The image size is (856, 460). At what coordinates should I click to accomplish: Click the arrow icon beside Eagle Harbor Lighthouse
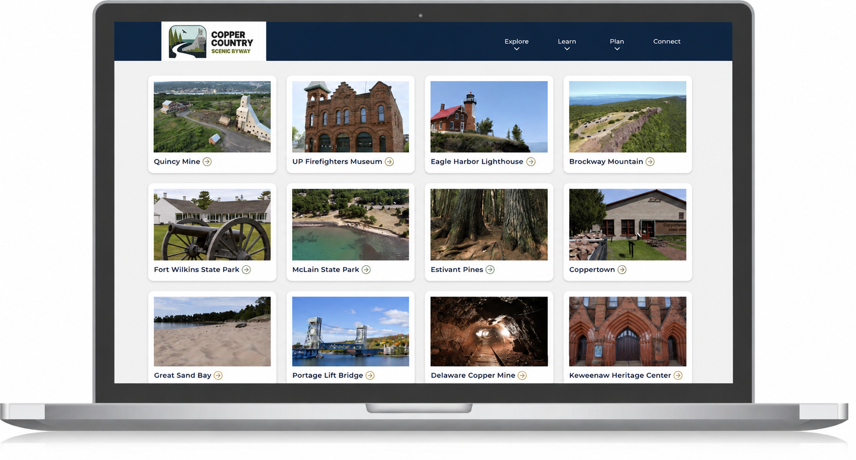(531, 162)
